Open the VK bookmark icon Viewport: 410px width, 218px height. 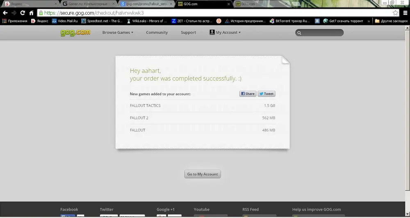(317, 21)
